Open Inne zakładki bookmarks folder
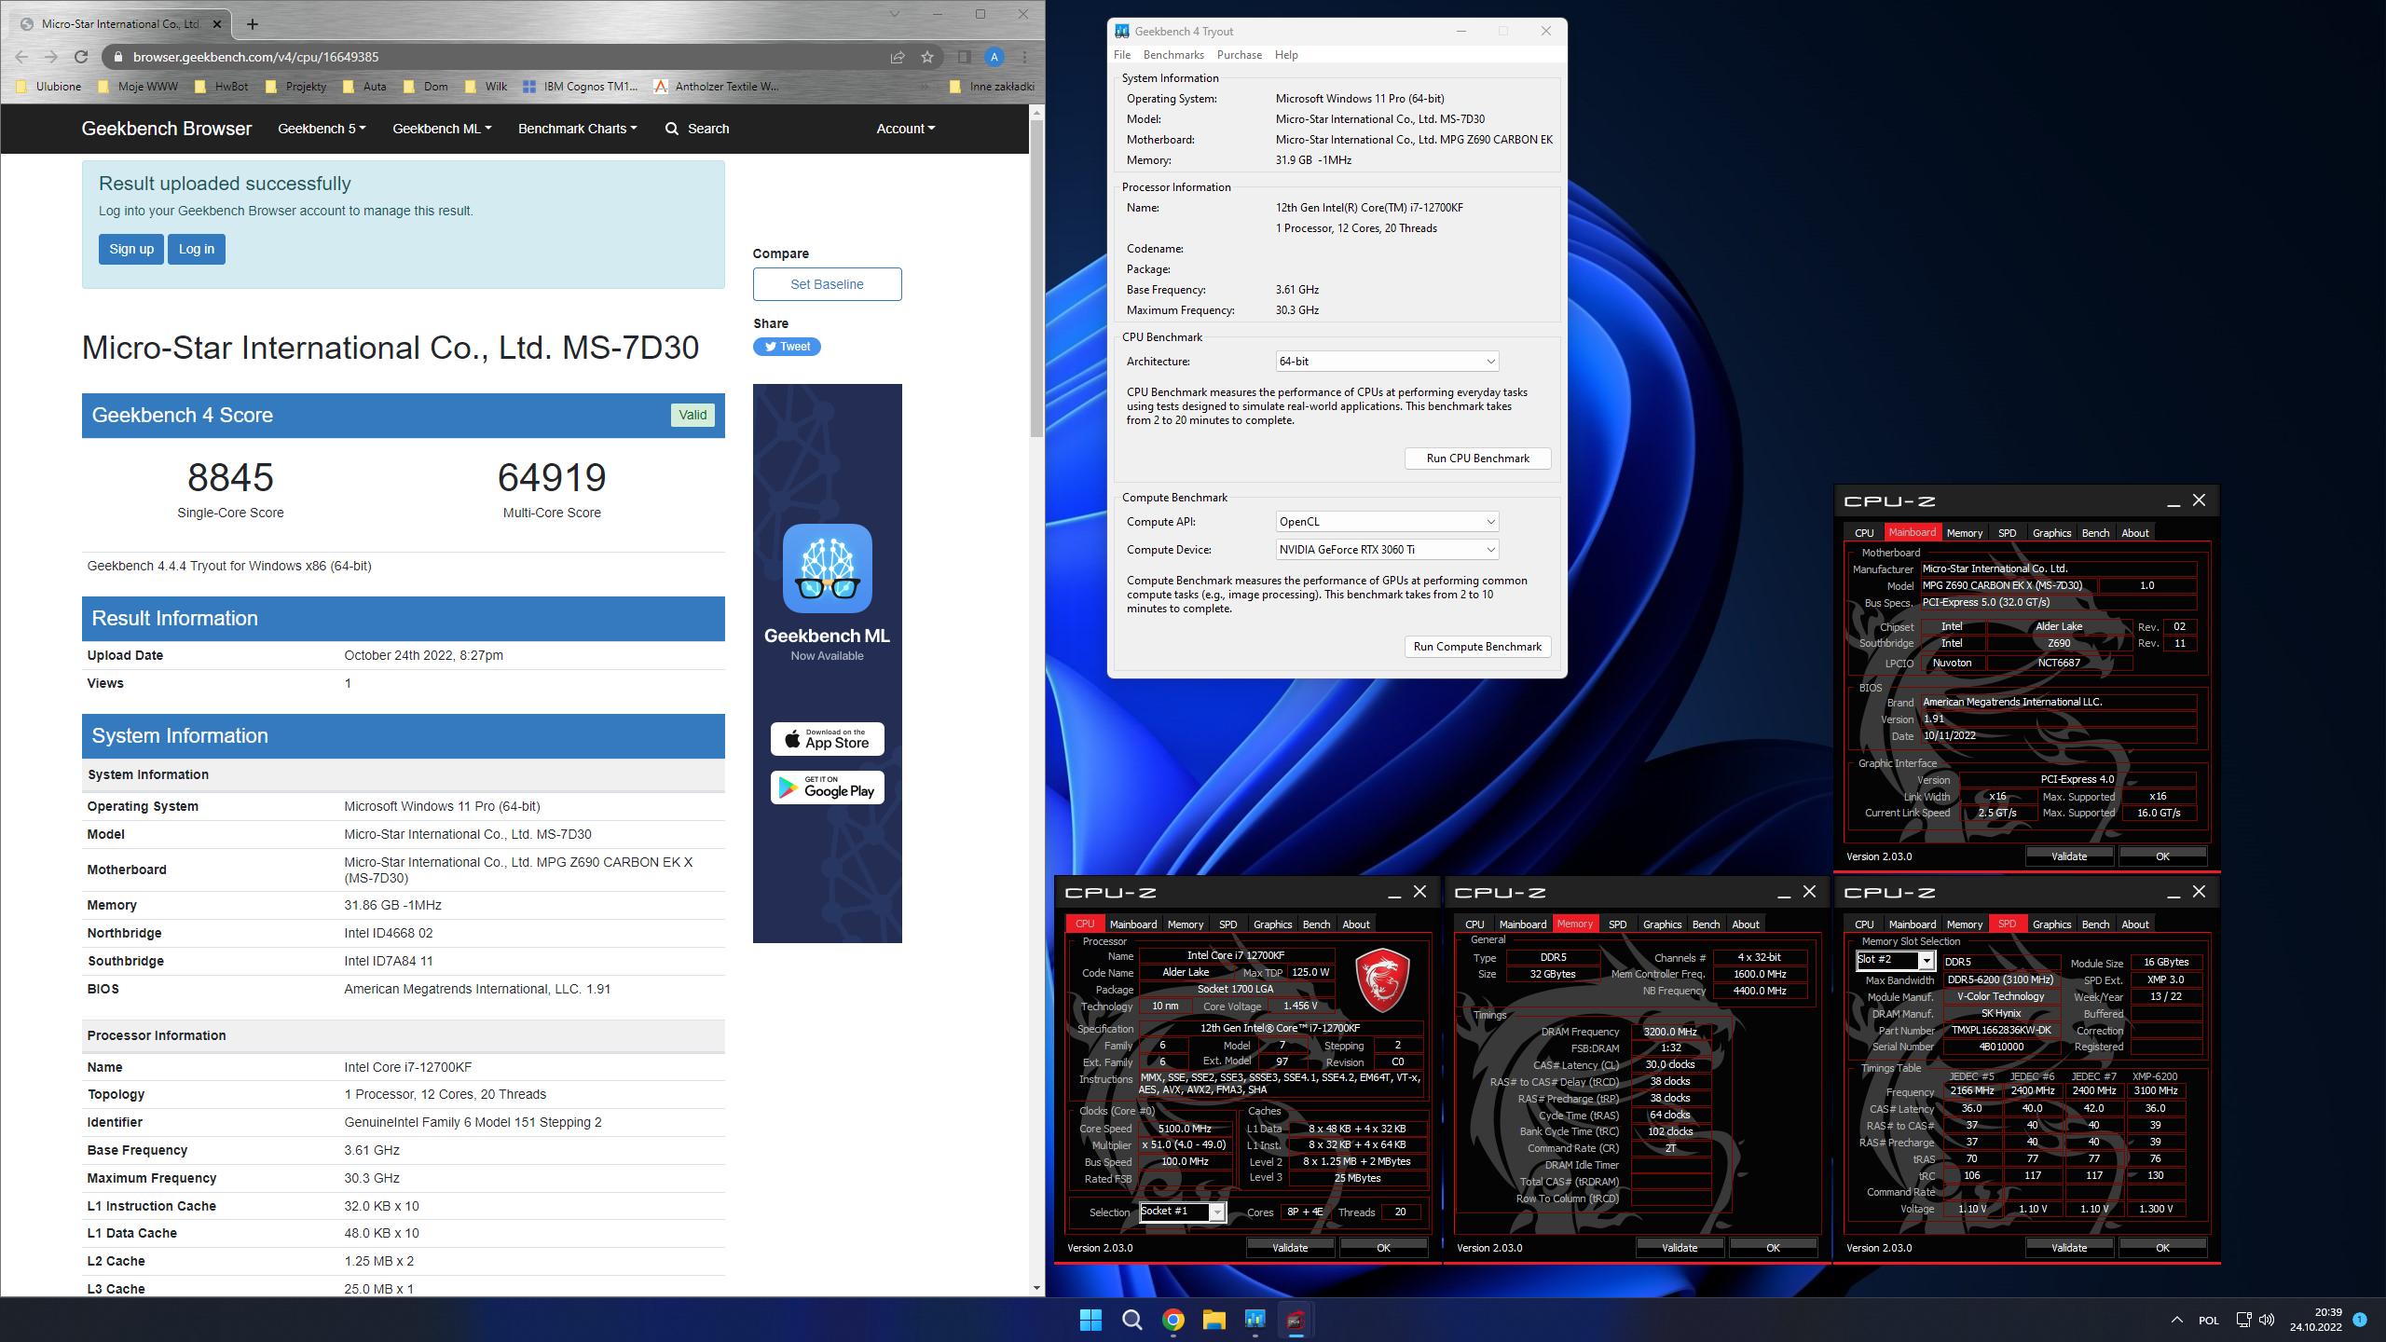The width and height of the screenshot is (2386, 1342). coord(992,87)
